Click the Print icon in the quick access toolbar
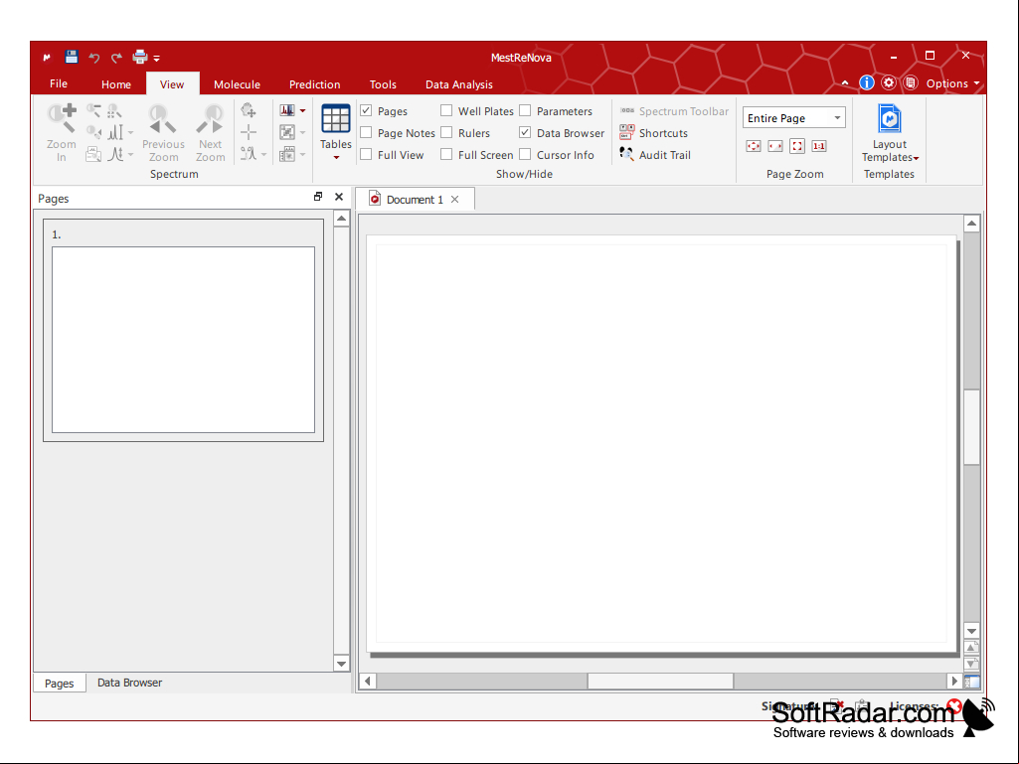 pyautogui.click(x=140, y=58)
